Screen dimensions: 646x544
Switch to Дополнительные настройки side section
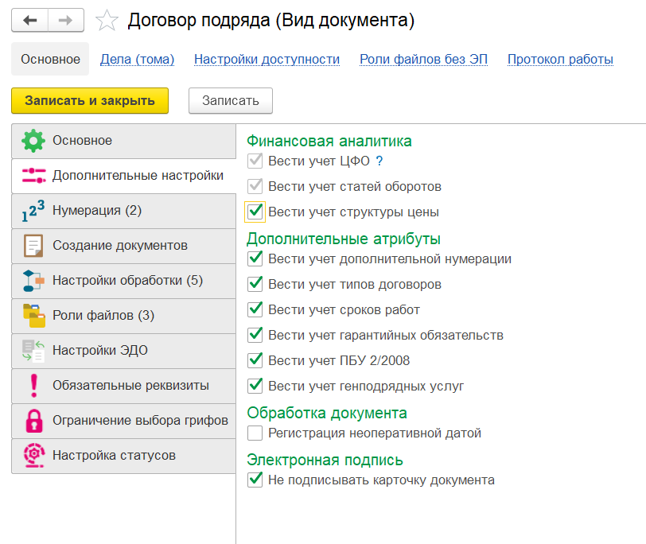(123, 176)
